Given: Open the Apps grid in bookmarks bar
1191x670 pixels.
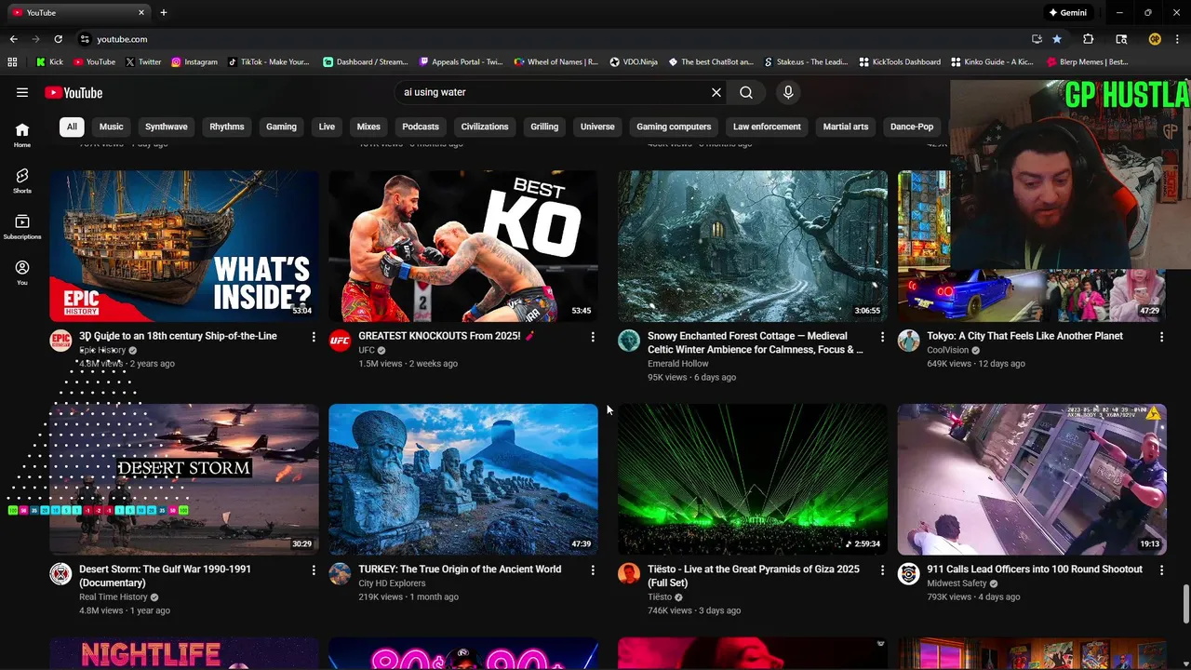Looking at the screenshot, I should point(12,62).
